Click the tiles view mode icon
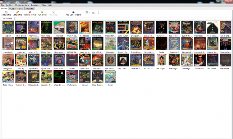Screen dimensions: 233x139 pos(87,12)
